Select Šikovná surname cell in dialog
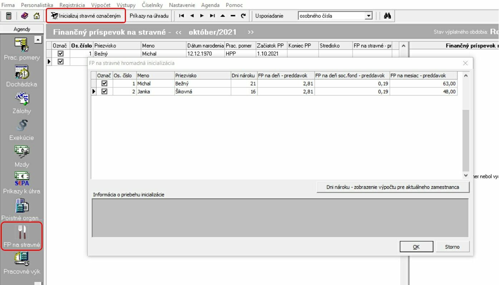Screen dimensions: 499x285 pyautogui.click(x=202, y=91)
